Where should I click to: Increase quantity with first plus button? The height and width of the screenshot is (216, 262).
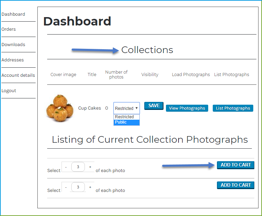(x=90, y=167)
